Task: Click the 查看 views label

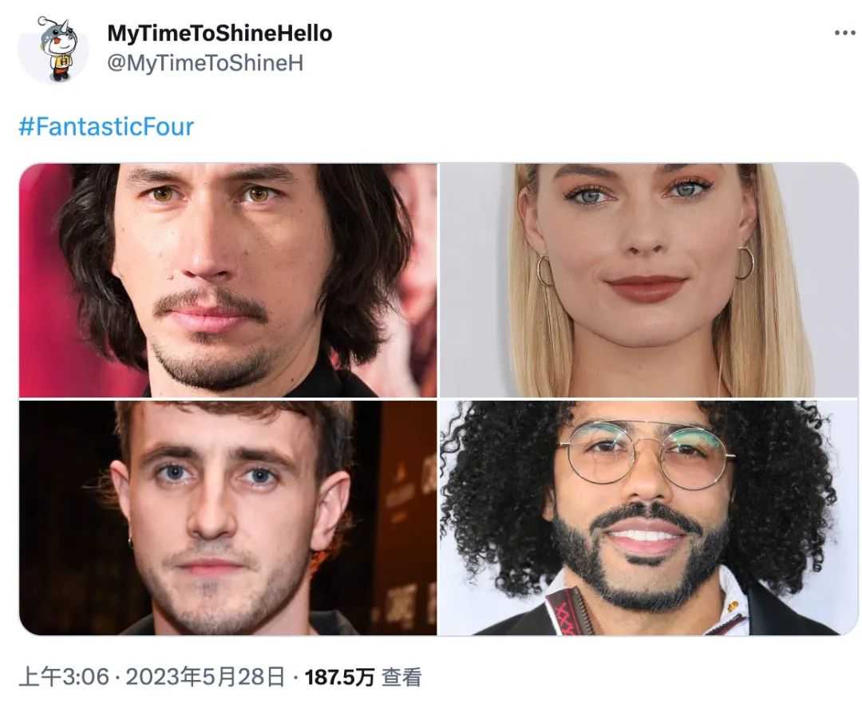Action: click(401, 677)
